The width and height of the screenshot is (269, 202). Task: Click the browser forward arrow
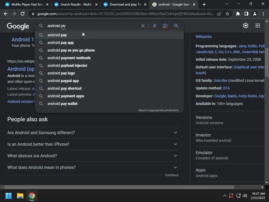[14, 14]
